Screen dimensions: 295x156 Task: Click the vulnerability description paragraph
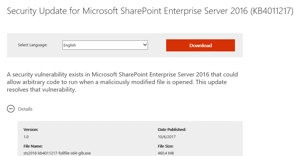pyautogui.click(x=122, y=82)
